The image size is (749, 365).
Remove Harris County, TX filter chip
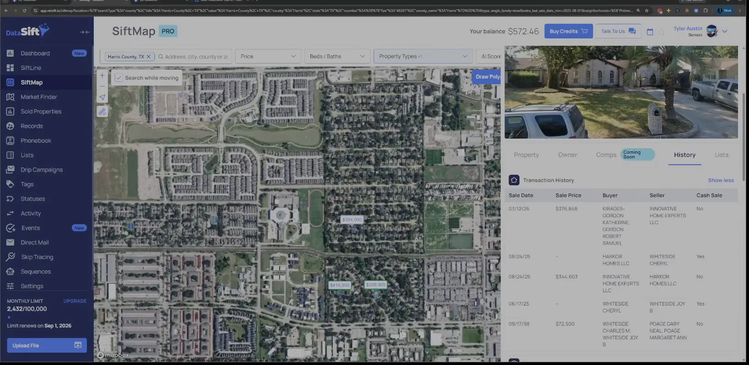tap(148, 57)
